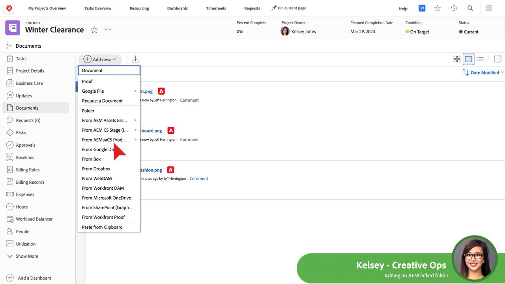The height and width of the screenshot is (284, 505).
Task: Open the Add new dropdown button
Action: pos(100,59)
